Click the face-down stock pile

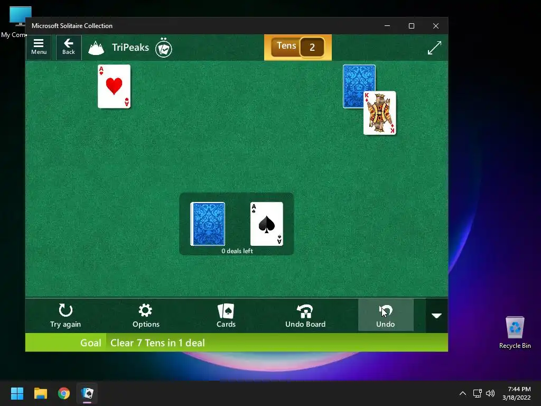[208, 224]
